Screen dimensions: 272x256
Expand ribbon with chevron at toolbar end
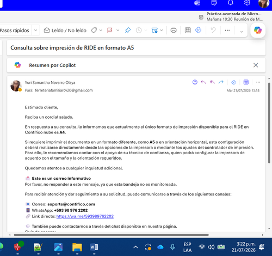click(242, 32)
